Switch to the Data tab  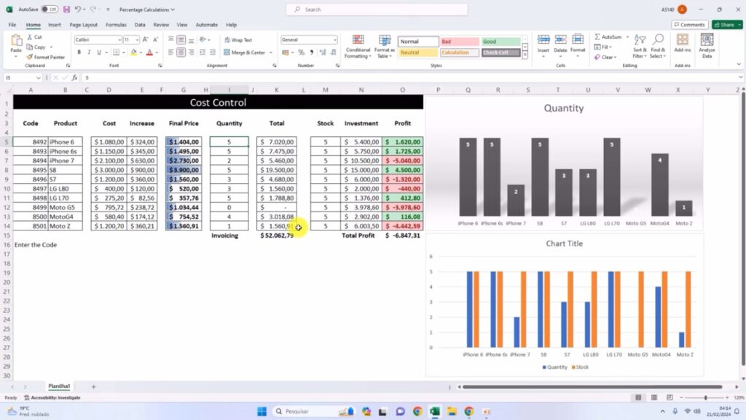point(140,25)
